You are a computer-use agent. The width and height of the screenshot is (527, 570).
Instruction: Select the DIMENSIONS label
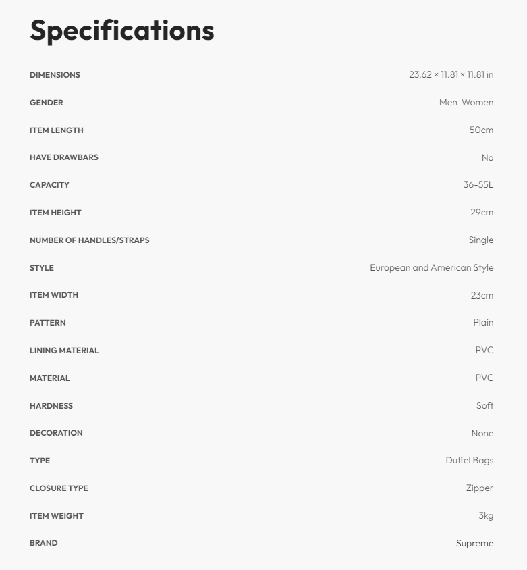[55, 75]
